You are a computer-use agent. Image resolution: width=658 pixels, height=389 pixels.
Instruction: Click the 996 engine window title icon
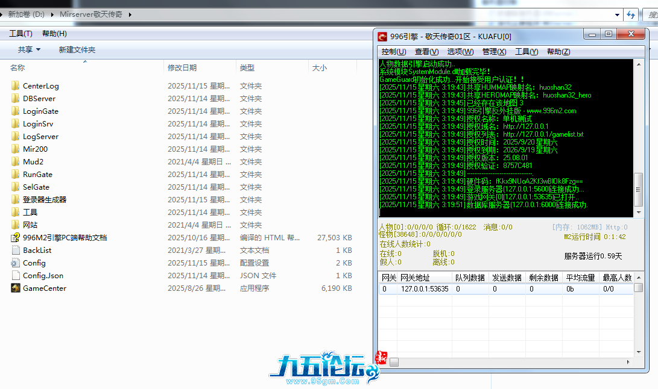tap(382, 36)
